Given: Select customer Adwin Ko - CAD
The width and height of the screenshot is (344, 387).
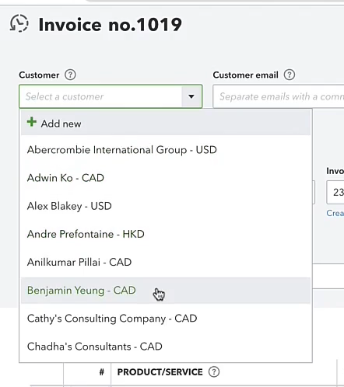Looking at the screenshot, I should click(x=166, y=178).
